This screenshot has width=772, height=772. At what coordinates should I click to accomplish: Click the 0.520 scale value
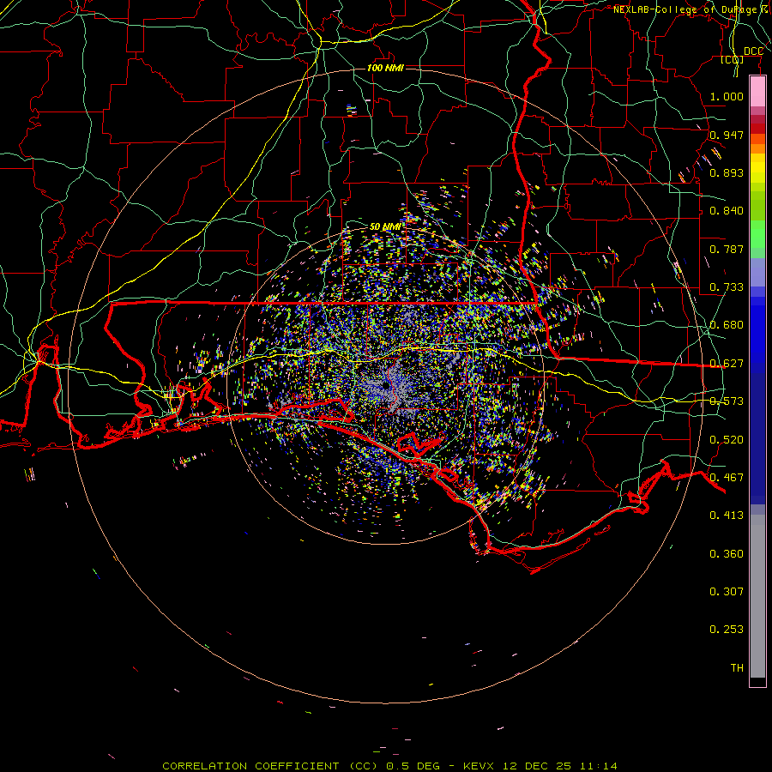click(727, 440)
